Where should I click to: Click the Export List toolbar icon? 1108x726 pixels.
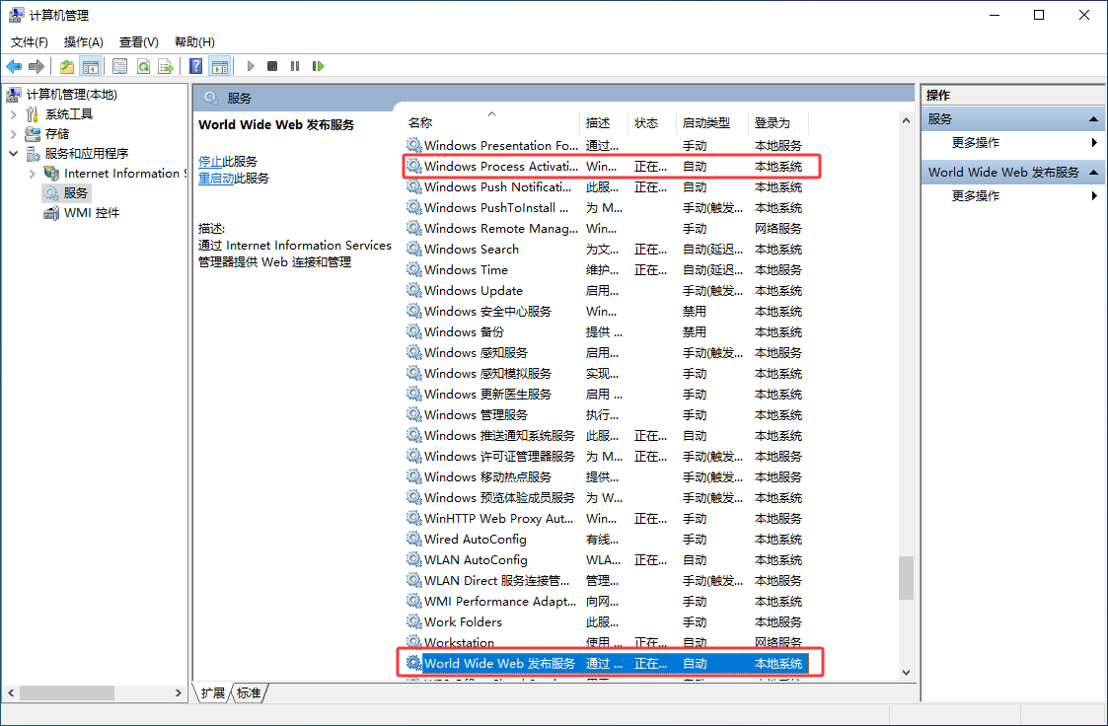pos(166,66)
